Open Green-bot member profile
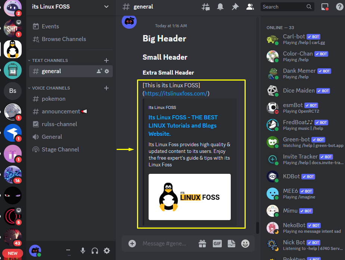 pyautogui.click(x=303, y=142)
